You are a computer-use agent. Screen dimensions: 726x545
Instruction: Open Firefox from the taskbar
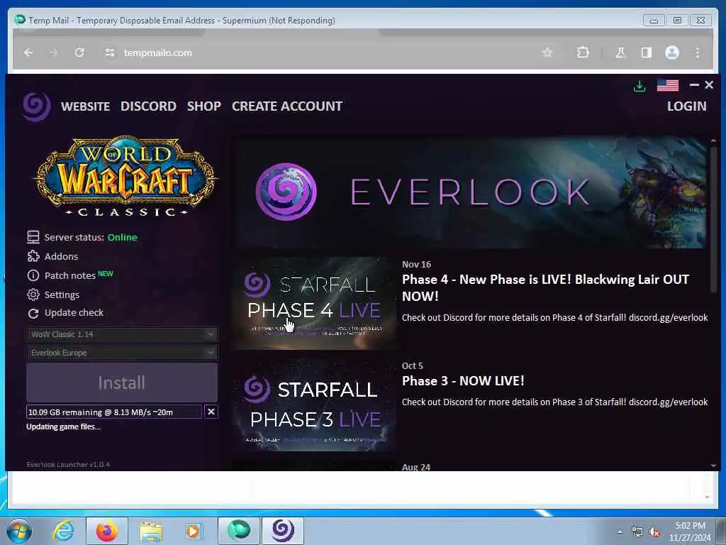tap(107, 531)
